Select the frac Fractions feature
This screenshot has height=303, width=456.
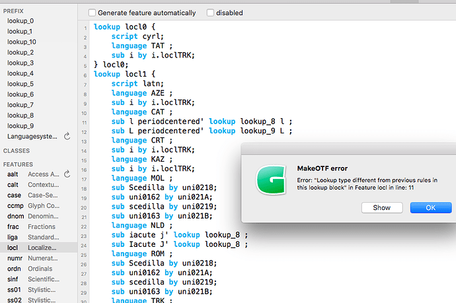point(32,226)
